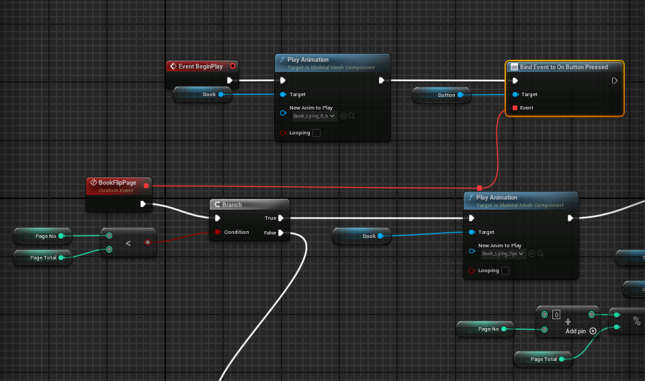The height and width of the screenshot is (381, 645).
Task: Click the red Event pin on Bind Event node
Action: point(515,108)
